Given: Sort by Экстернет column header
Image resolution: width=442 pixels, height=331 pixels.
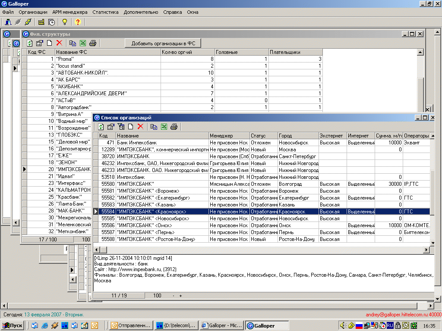Looking at the screenshot, I should point(333,136).
